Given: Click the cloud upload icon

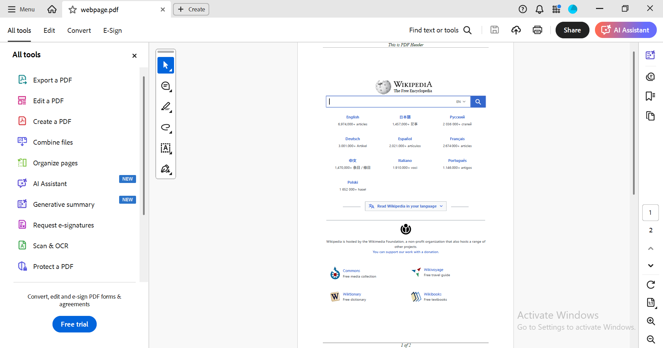Looking at the screenshot, I should click(516, 30).
